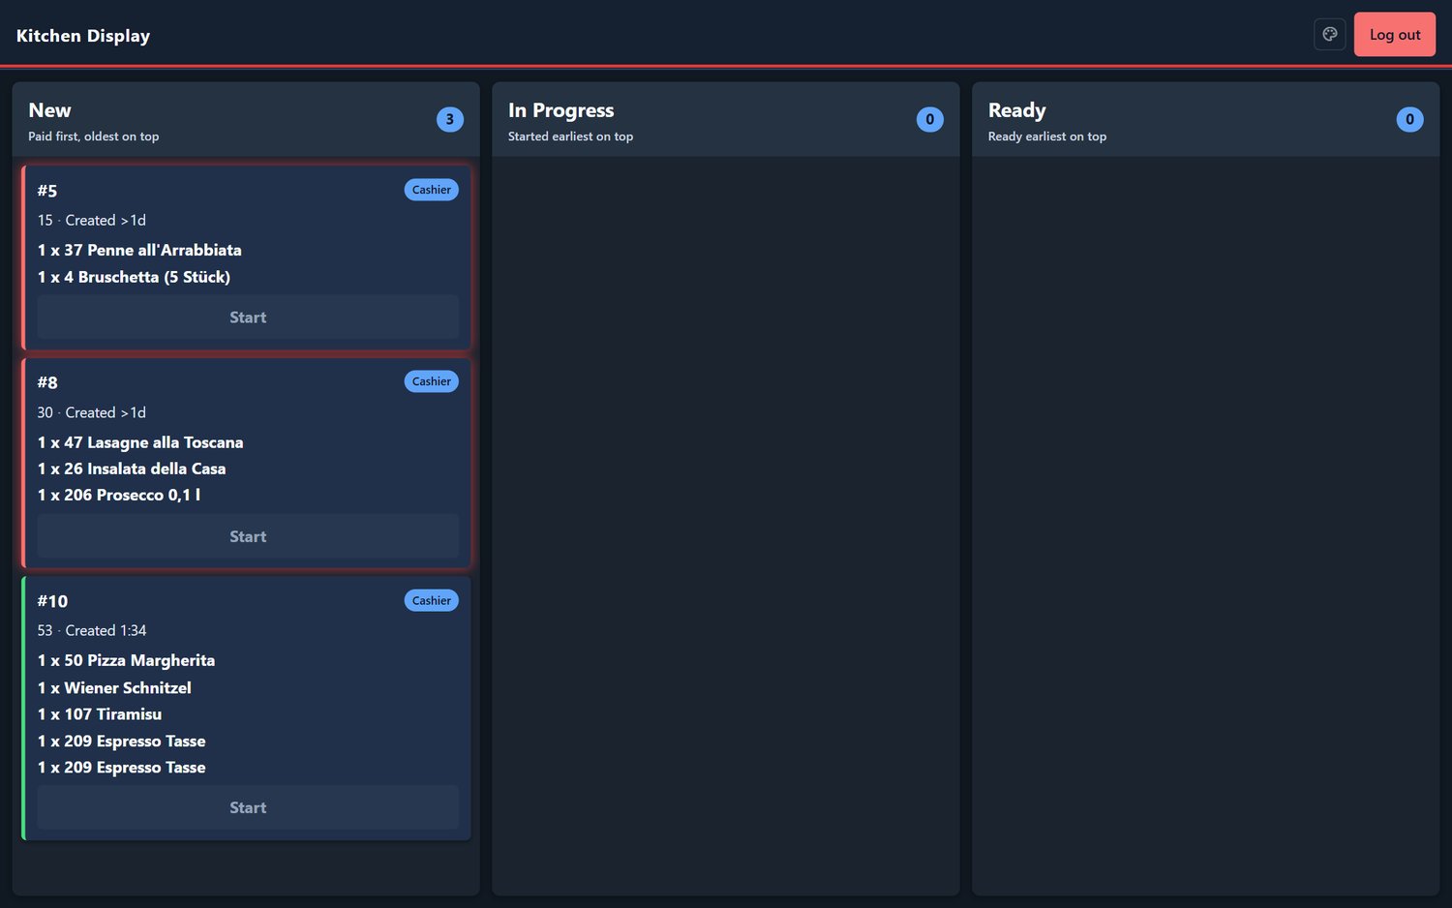Viewport: 1452px width, 908px height.
Task: Start order #8
Action: point(248,536)
